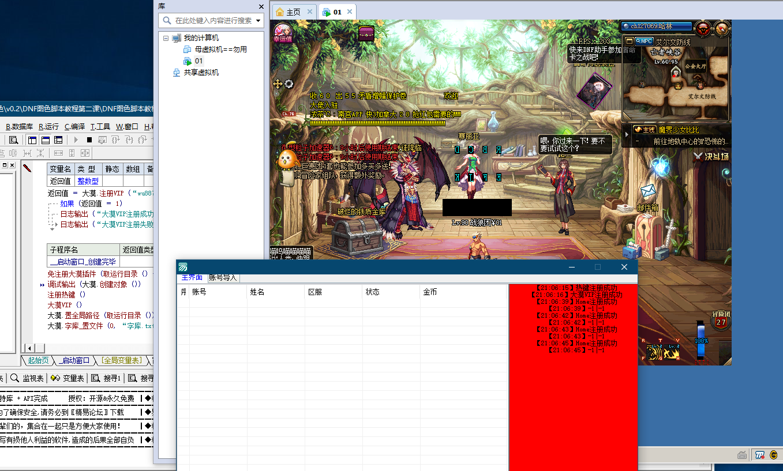The width and height of the screenshot is (783, 471).
Task: Click the 公会大厅 label on minimap
Action: point(696,66)
